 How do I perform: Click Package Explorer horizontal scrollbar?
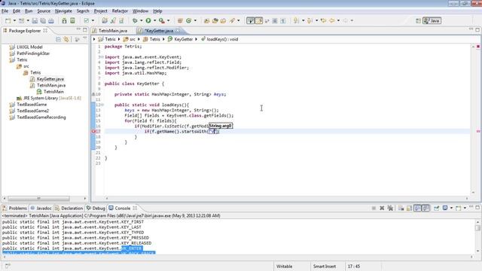38,199
